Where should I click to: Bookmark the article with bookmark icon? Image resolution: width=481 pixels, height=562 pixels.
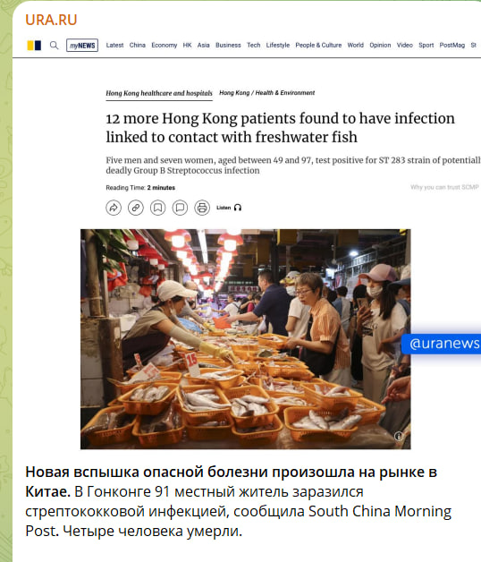(x=158, y=208)
